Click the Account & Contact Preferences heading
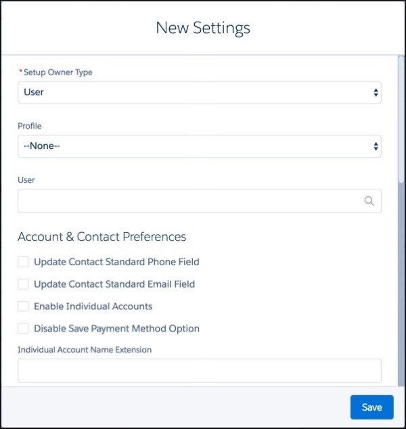 tap(101, 237)
